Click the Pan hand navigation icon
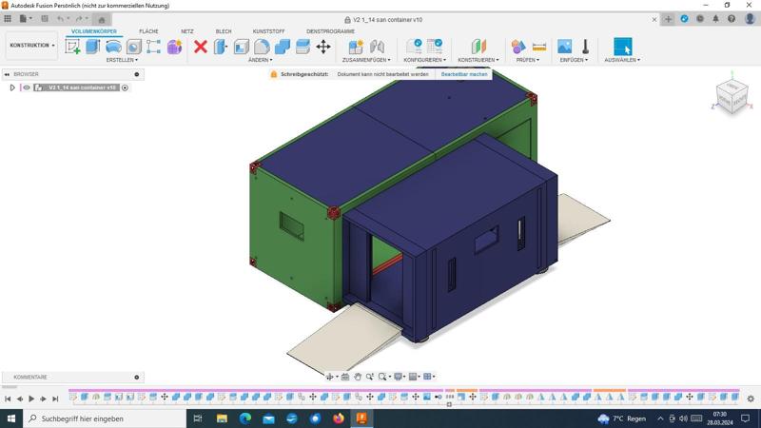This screenshot has width=761, height=428. tap(358, 377)
